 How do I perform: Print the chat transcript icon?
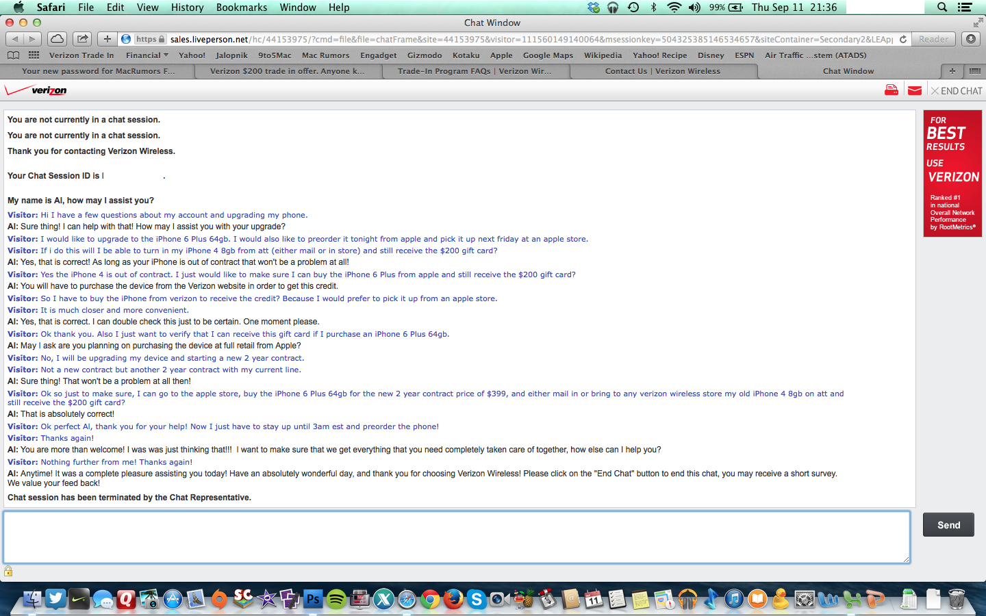(891, 90)
